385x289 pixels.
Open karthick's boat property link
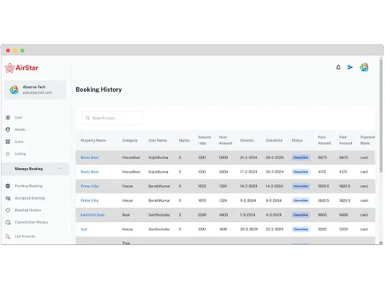(92, 215)
